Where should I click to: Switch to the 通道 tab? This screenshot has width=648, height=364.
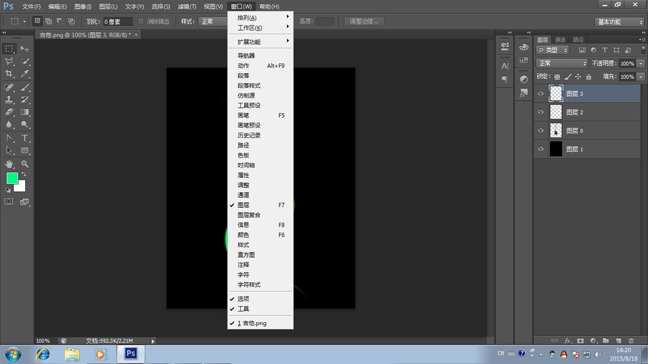(x=560, y=40)
